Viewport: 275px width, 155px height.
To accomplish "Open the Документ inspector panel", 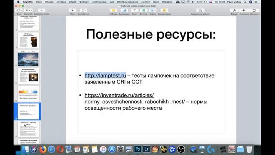I will 254,10.
